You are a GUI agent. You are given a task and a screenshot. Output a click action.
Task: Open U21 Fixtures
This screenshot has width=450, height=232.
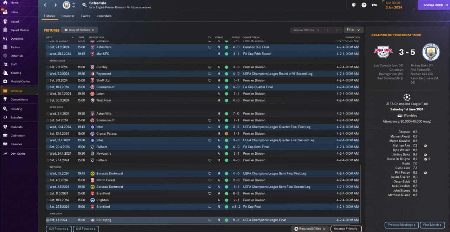click(x=59, y=229)
